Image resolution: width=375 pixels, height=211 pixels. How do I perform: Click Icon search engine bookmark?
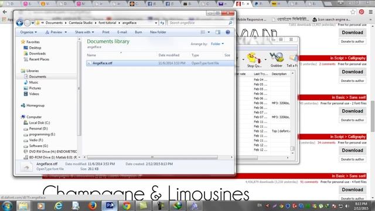(331, 19)
